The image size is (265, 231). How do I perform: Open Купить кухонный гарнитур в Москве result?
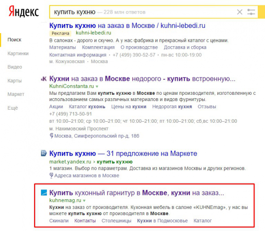(136, 192)
